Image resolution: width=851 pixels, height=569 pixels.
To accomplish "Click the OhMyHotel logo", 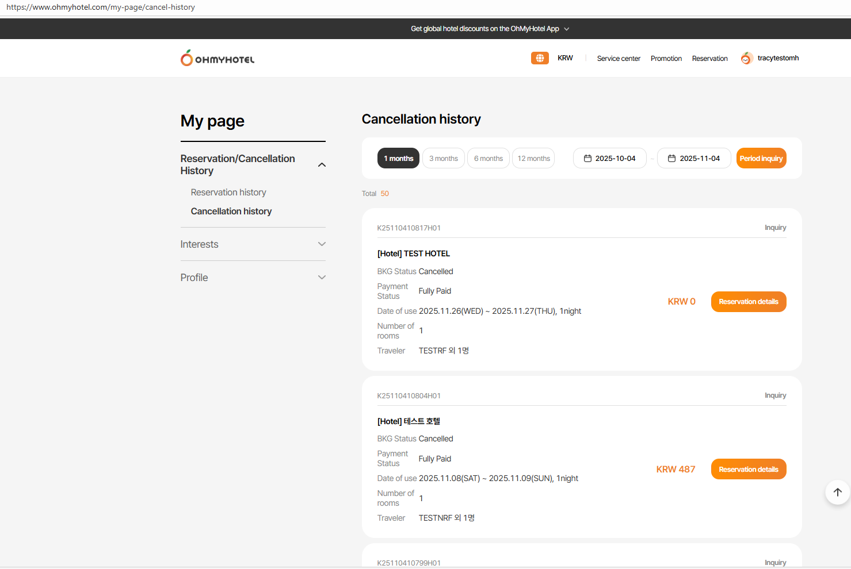I will point(217,58).
